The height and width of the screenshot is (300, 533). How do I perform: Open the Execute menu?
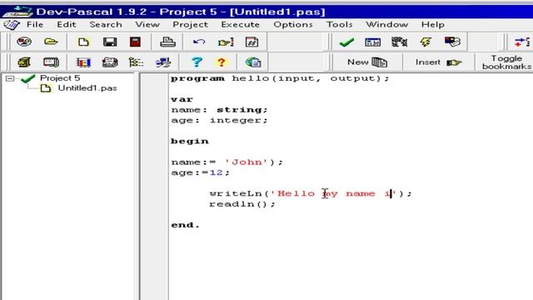coord(241,24)
